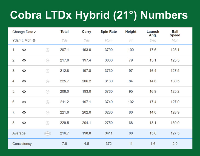Click the ball icon in row 5
This screenshot has width=200, height=156.
click(x=48, y=92)
